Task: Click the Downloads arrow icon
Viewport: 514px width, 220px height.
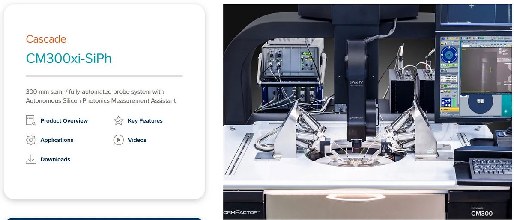Action: pos(30,159)
